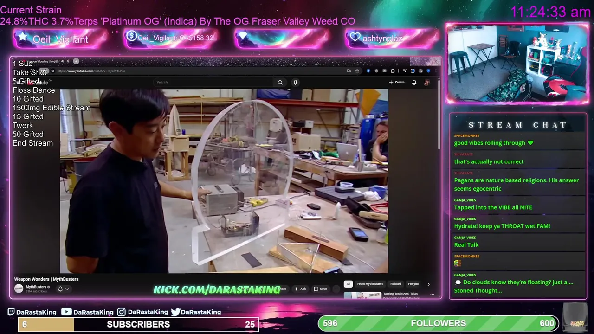Click heart icon beside ashtynplaz
This screenshot has height=334, width=594.
point(355,37)
